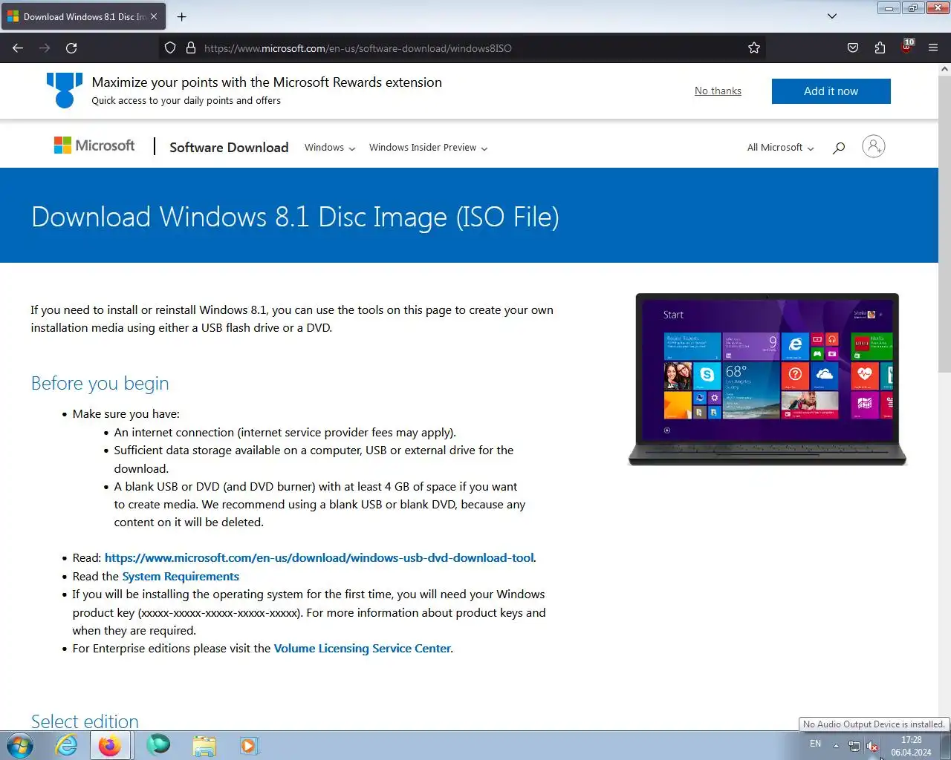Viewport: 951px width, 760px height.
Task: Click the vertical scrollbar thumb
Action: (944, 223)
